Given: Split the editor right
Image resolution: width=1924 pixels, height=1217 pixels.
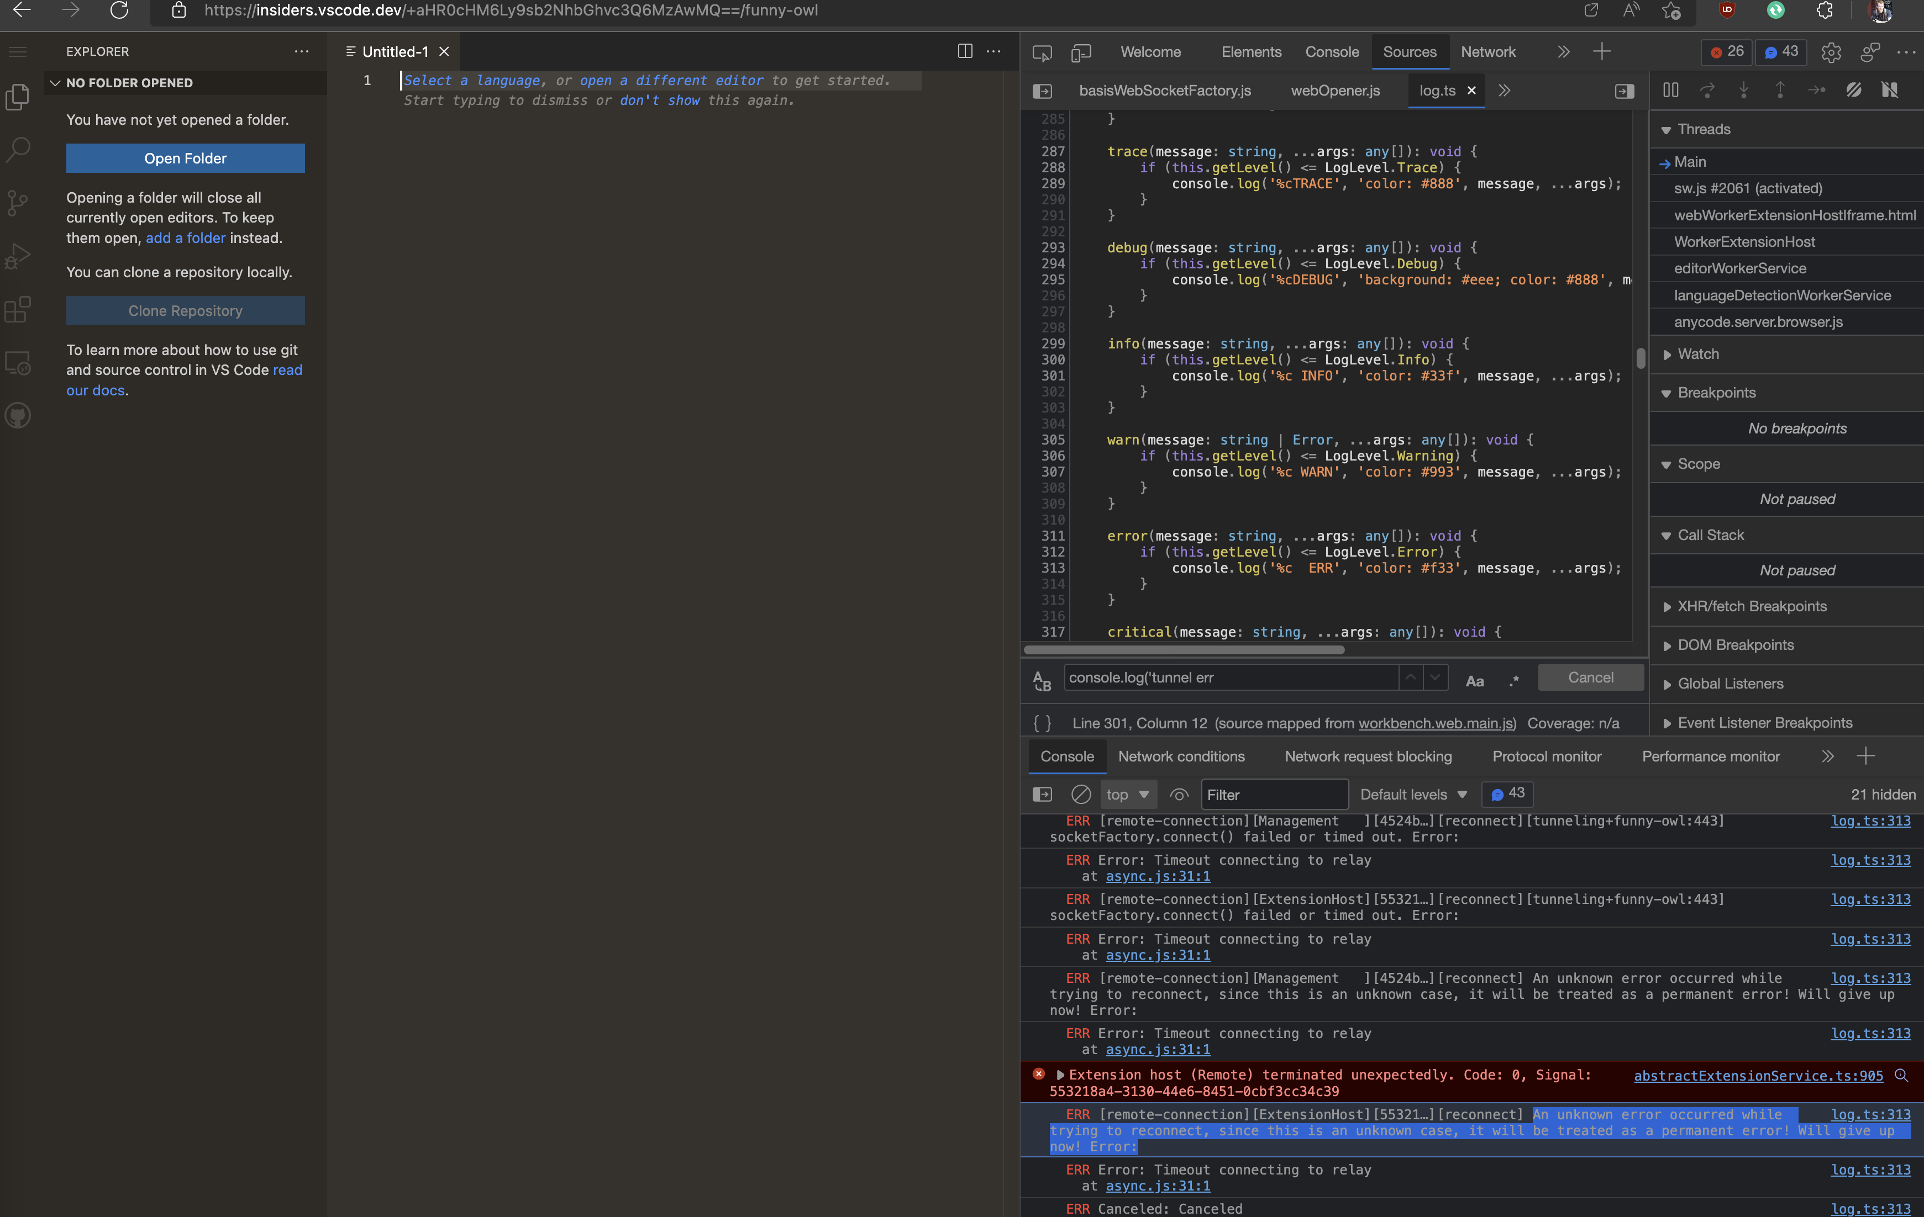Looking at the screenshot, I should coord(964,51).
